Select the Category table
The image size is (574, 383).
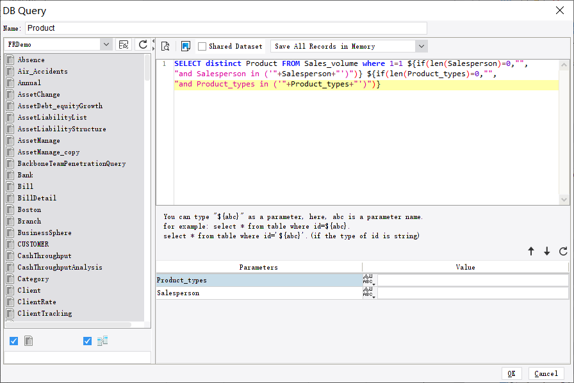[x=35, y=279]
